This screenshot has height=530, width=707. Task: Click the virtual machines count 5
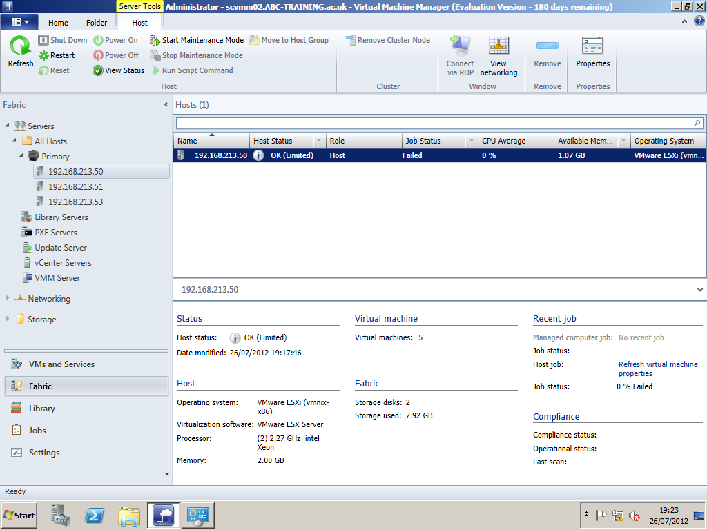pyautogui.click(x=420, y=337)
